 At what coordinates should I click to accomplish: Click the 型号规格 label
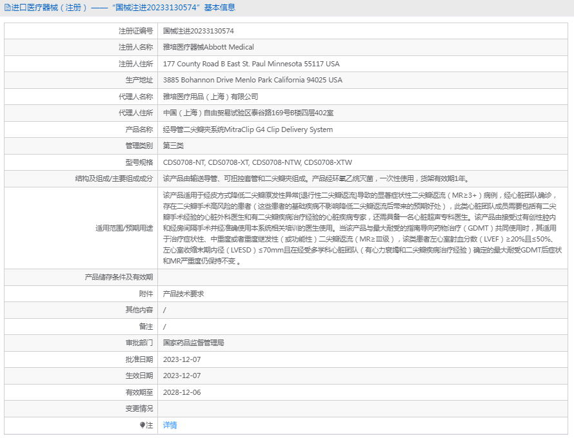pyautogui.click(x=139, y=162)
